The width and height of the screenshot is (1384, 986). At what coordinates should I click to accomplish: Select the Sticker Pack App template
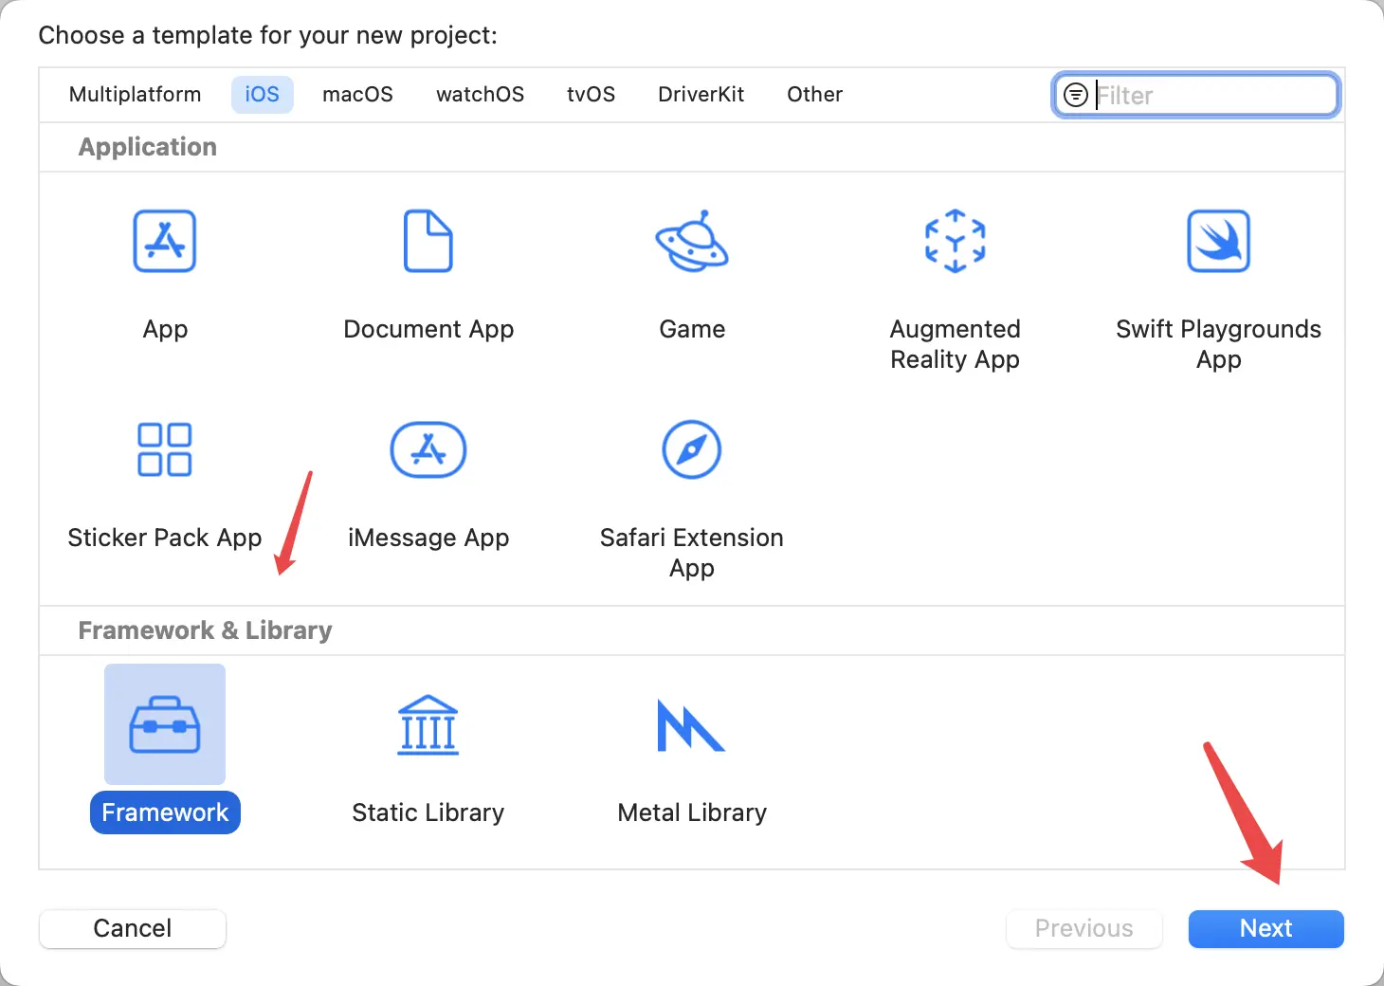(x=165, y=450)
